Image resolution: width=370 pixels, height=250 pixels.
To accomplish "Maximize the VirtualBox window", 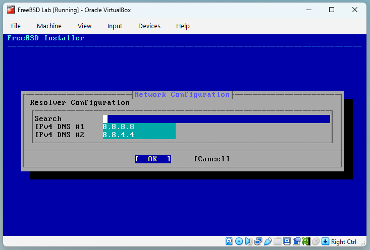I will (332, 10).
